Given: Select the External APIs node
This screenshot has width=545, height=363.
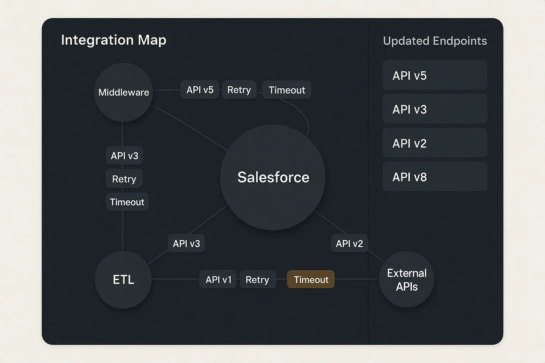Looking at the screenshot, I should point(407,280).
